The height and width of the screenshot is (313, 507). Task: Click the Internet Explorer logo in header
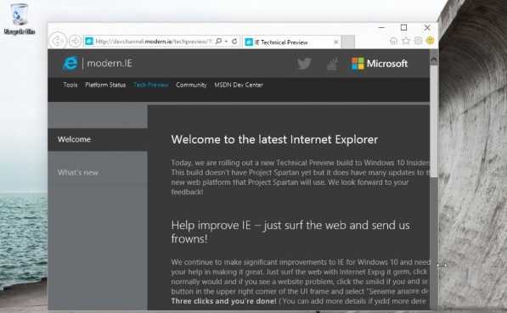[x=70, y=64]
